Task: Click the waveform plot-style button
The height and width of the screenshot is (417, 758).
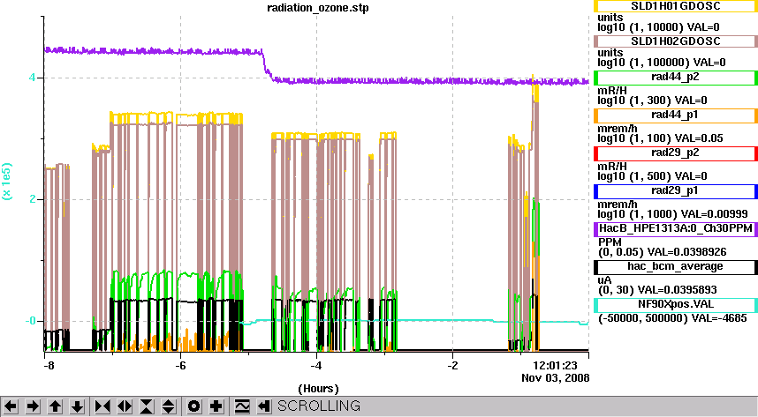Action: (x=242, y=406)
